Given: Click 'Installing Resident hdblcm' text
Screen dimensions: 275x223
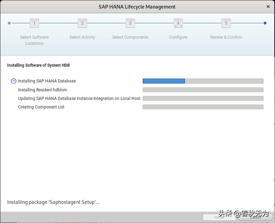Looking at the screenshot, I should [43, 90].
